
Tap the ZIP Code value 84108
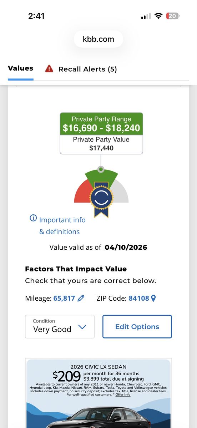pyautogui.click(x=139, y=298)
